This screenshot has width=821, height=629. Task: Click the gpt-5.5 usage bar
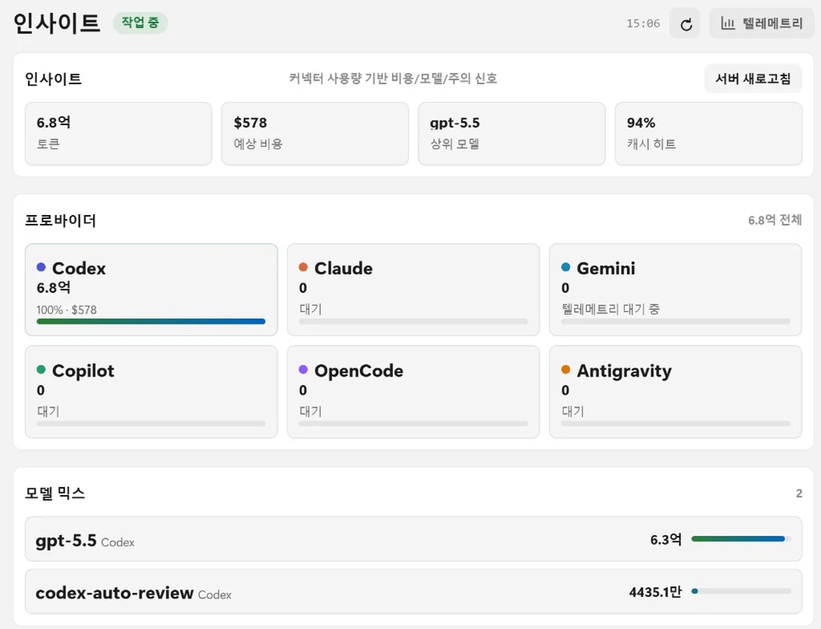tap(742, 539)
